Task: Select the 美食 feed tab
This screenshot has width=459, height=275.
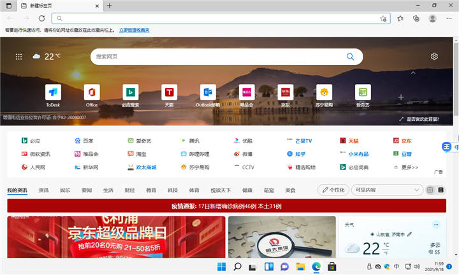Action: coord(290,190)
